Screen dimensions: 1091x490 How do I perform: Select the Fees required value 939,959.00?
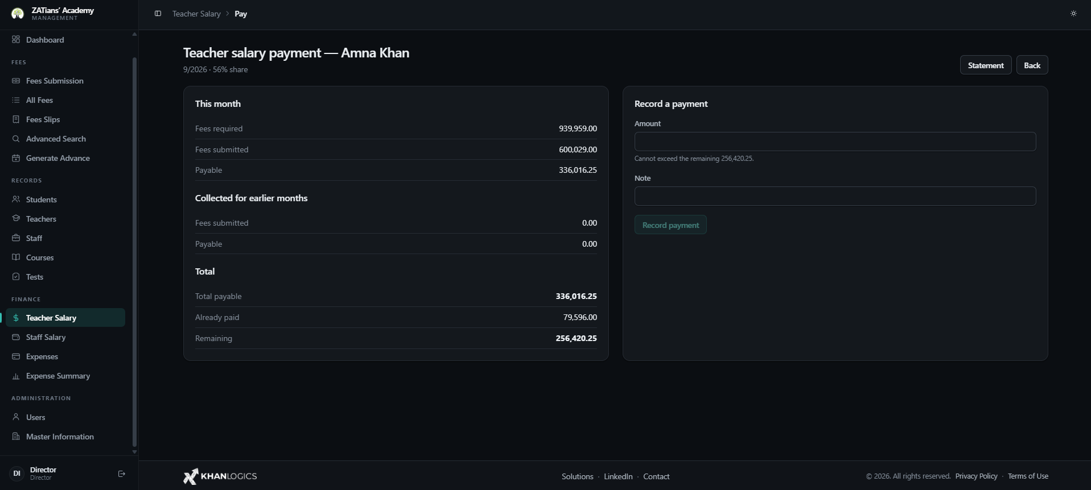point(578,128)
